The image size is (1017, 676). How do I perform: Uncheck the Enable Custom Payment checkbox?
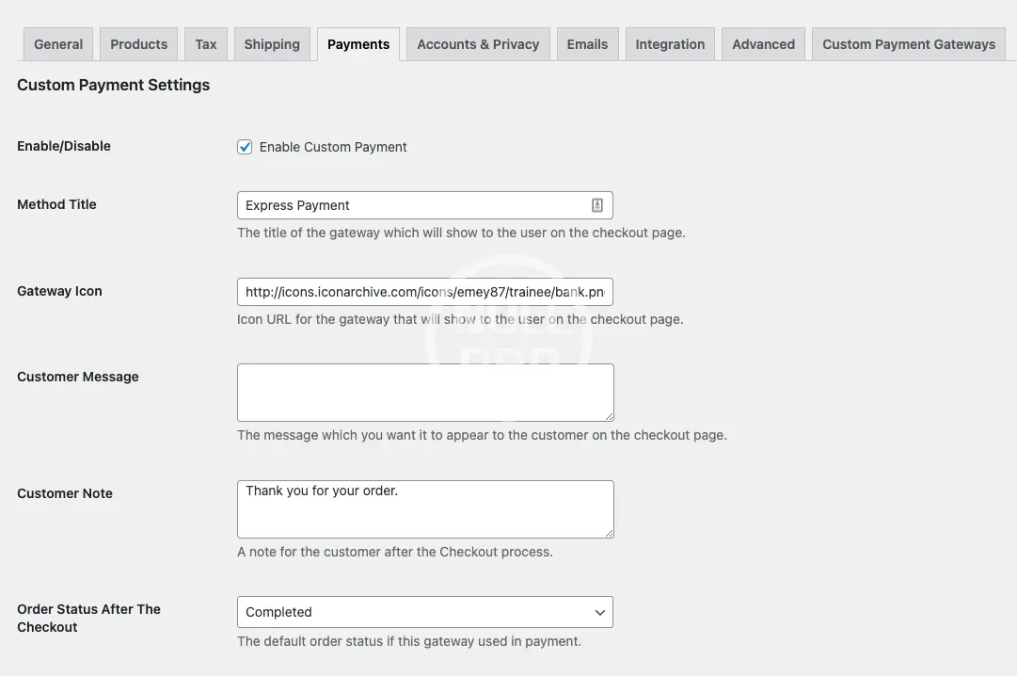point(245,147)
